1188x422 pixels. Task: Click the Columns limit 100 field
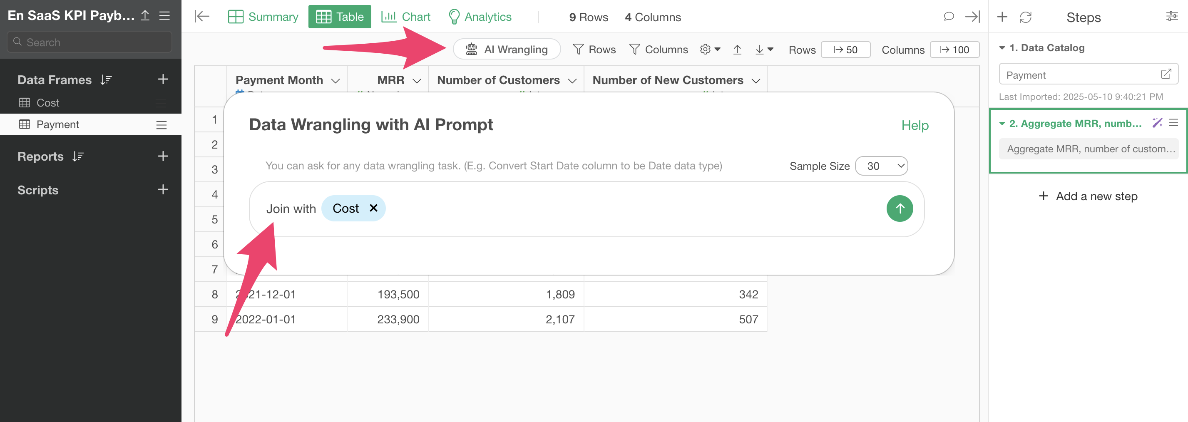tap(954, 50)
